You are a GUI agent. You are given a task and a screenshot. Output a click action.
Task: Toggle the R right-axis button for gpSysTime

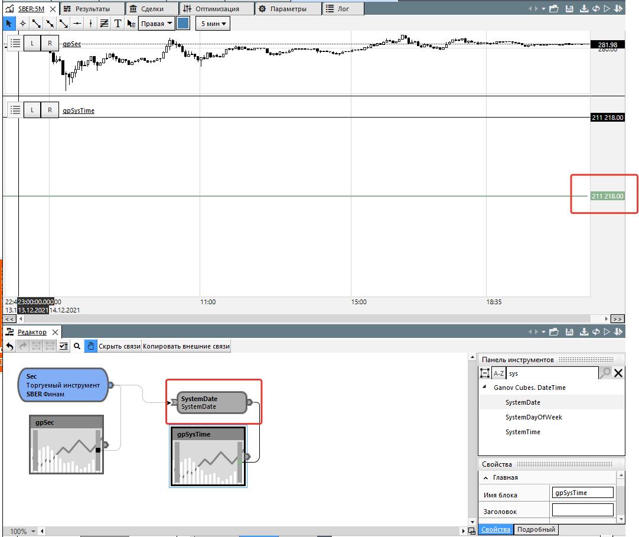(x=50, y=110)
